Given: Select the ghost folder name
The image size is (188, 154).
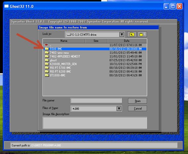Looking at the screenshot, I should coord(53,60).
